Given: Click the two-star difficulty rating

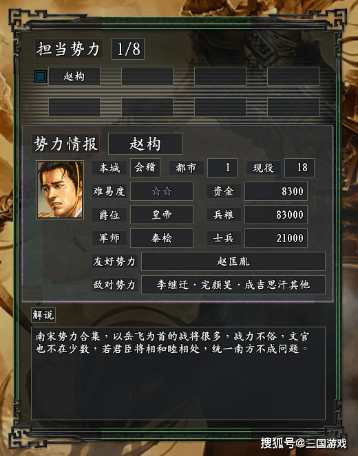Looking at the screenshot, I should click(x=162, y=191).
